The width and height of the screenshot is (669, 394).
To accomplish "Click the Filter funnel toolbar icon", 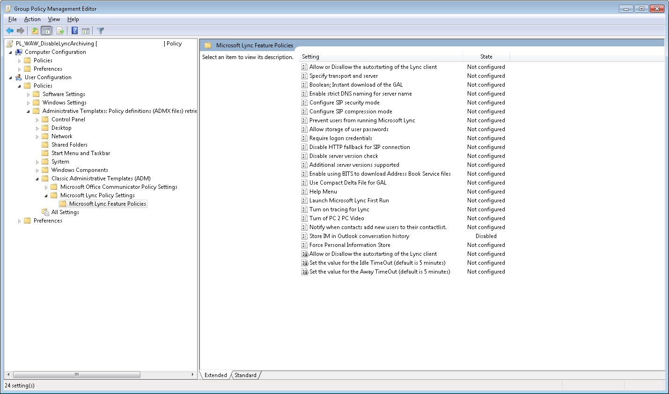I will (100, 31).
